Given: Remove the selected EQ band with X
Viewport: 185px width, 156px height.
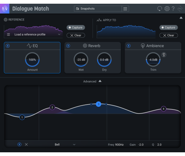Looking at the screenshot, I should pyautogui.click(x=26, y=145).
